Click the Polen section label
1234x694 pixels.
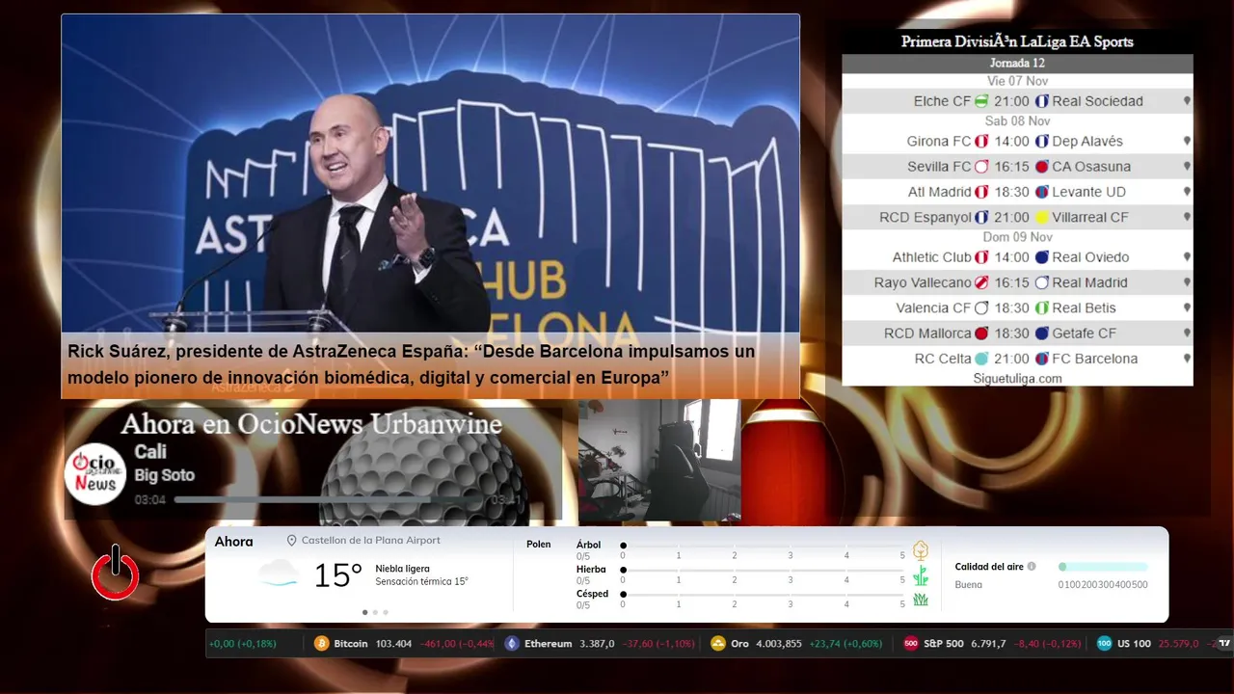pos(539,545)
